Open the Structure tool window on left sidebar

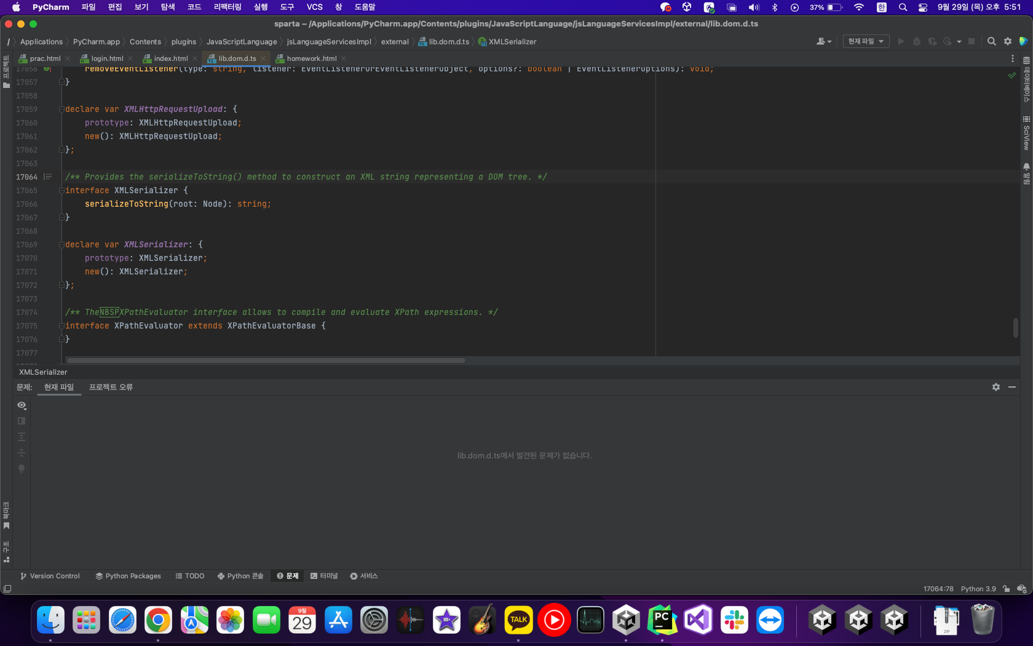[x=6, y=552]
